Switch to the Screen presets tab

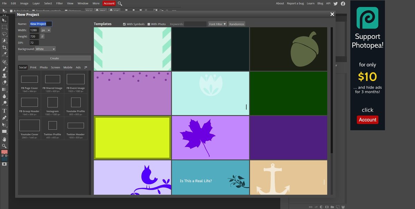(x=55, y=67)
